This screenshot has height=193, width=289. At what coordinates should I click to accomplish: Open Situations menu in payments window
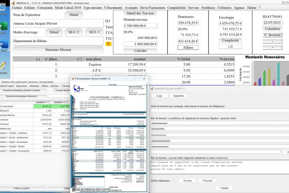coord(34,86)
